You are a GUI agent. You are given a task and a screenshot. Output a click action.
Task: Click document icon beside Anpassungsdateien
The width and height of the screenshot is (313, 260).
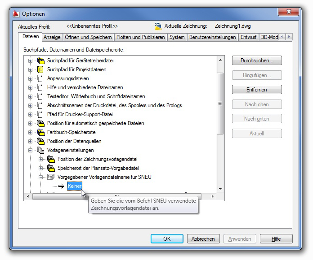[x=41, y=78]
